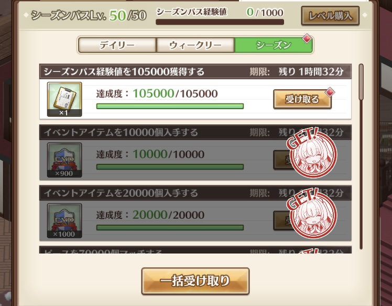Select the シーズンパス経験値を105000獲得する mission header
Image resolution: width=392 pixels, height=306 pixels.
[195, 71]
